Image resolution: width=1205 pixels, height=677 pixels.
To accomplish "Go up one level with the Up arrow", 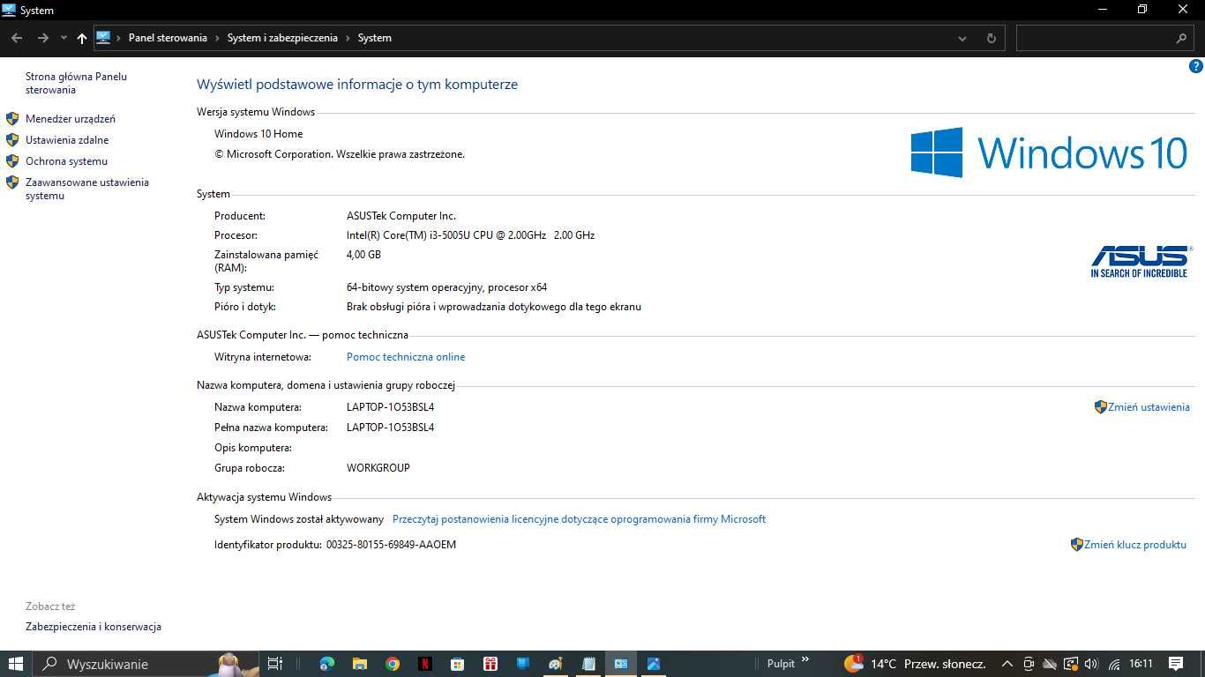I will (x=82, y=38).
